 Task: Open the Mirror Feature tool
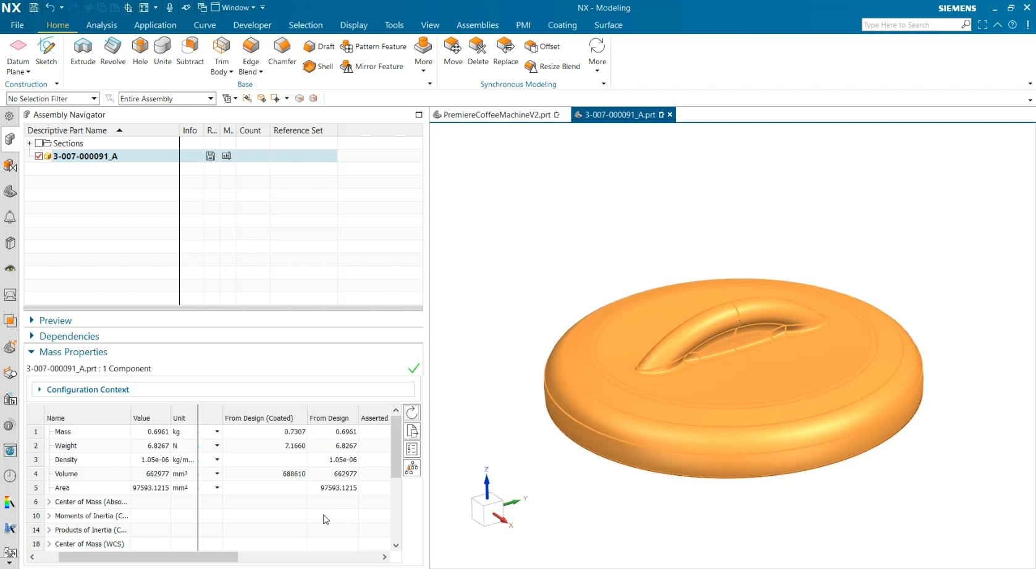(372, 67)
